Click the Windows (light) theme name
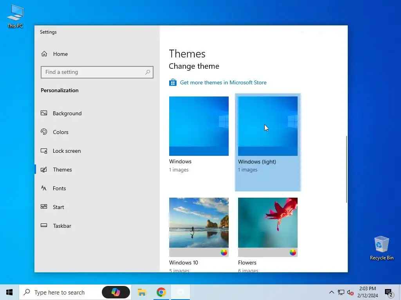Image resolution: width=401 pixels, height=300 pixels. 257,161
